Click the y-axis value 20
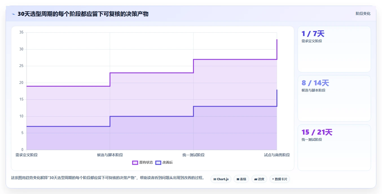Screen dimensions: 382x194 21,83
